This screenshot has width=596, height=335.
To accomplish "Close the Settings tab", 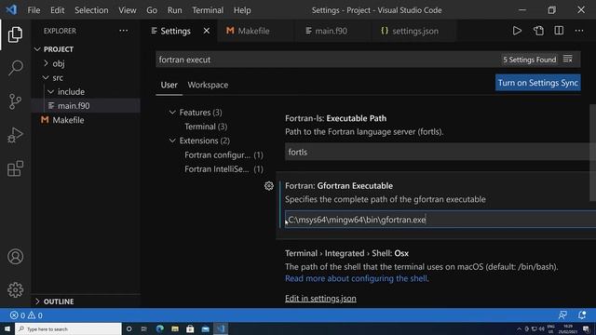I will click(207, 31).
